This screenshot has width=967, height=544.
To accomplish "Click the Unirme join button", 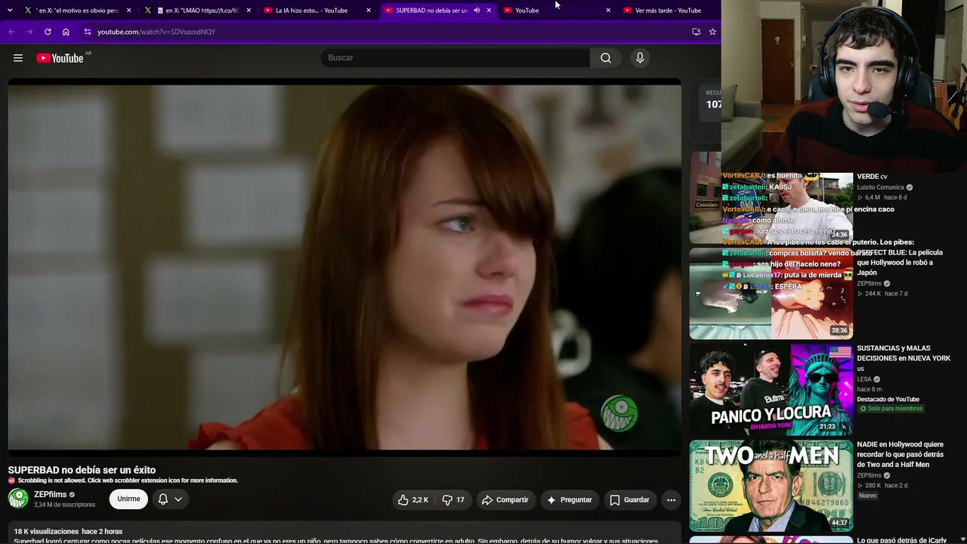I will tap(128, 499).
